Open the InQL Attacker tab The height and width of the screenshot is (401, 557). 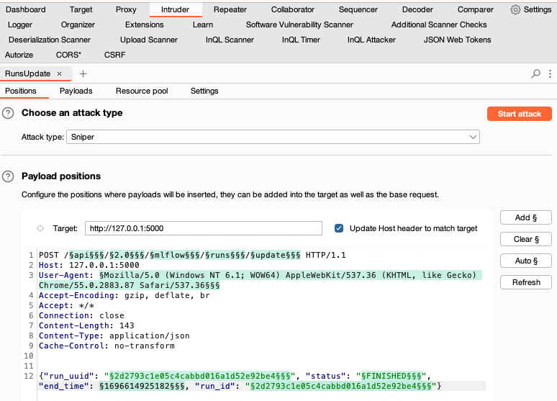(371, 40)
